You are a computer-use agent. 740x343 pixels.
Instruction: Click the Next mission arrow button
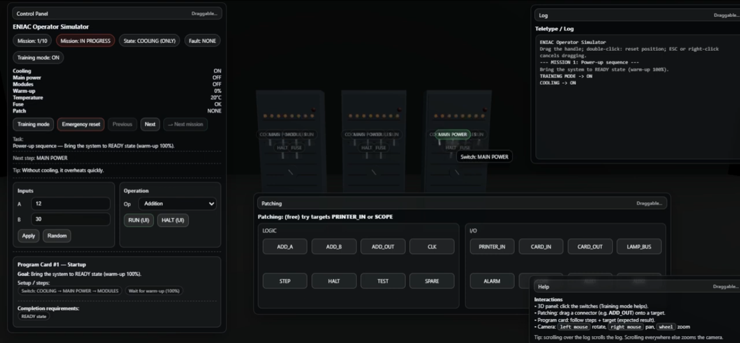(185, 124)
